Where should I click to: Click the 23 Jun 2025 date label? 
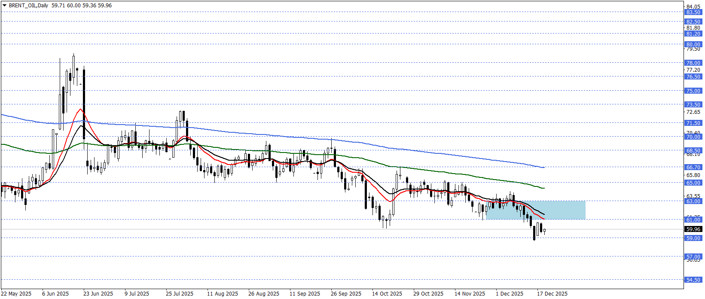point(98,294)
